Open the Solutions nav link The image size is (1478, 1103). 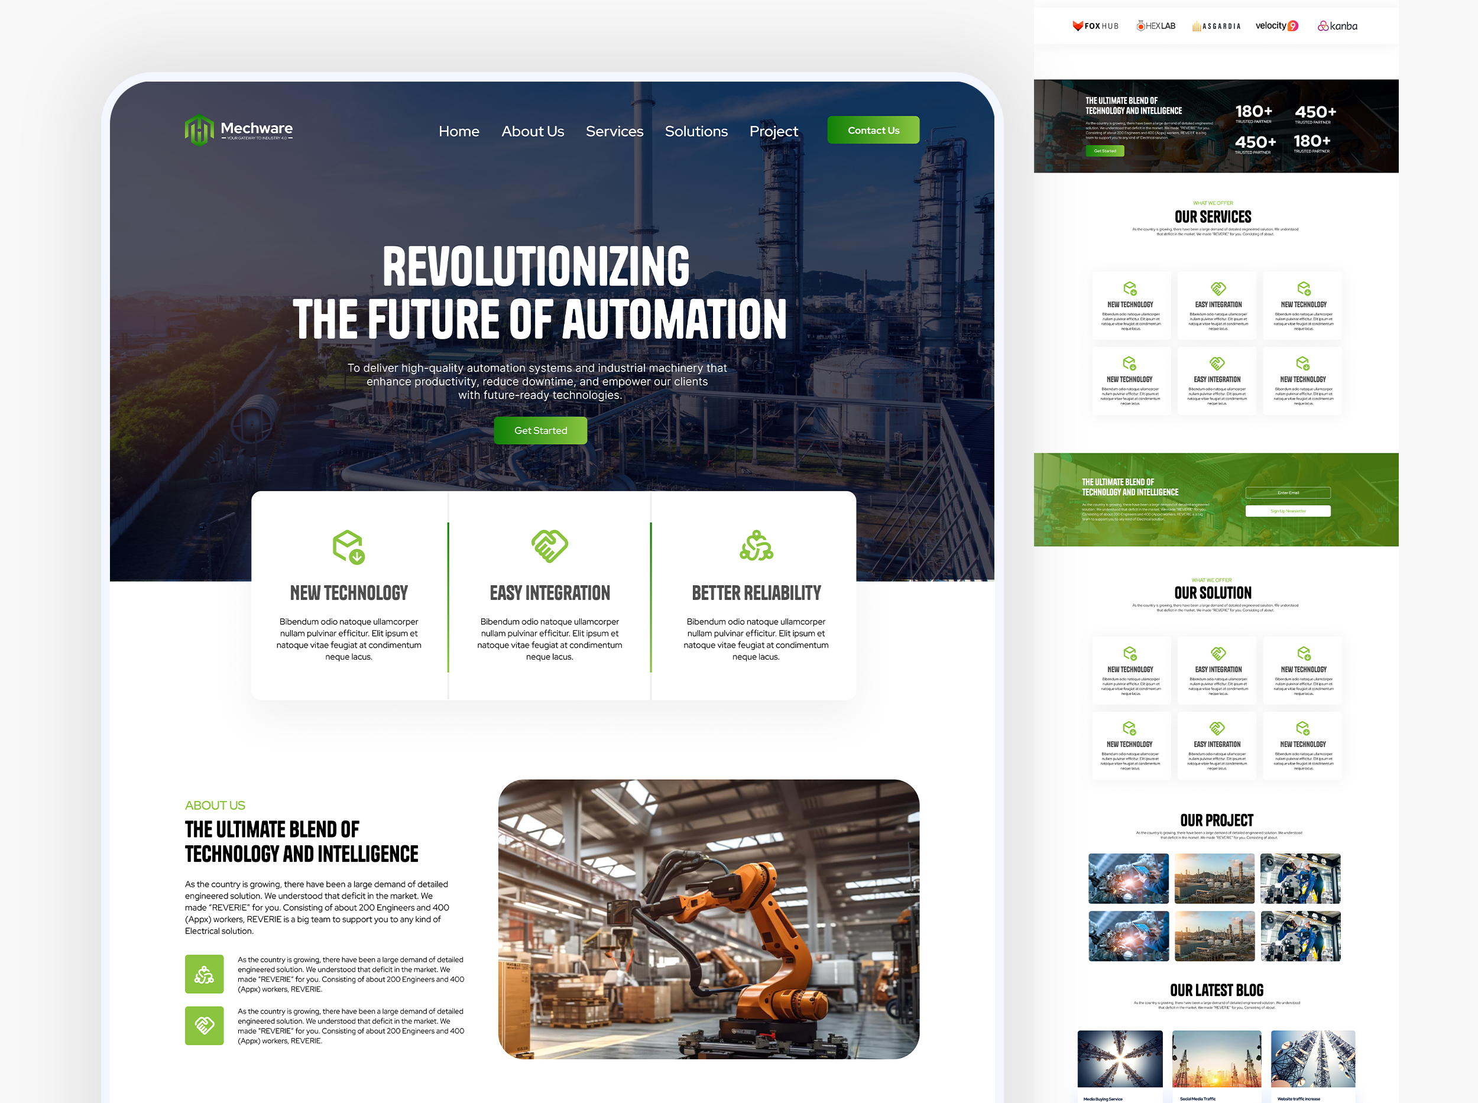[x=696, y=132]
